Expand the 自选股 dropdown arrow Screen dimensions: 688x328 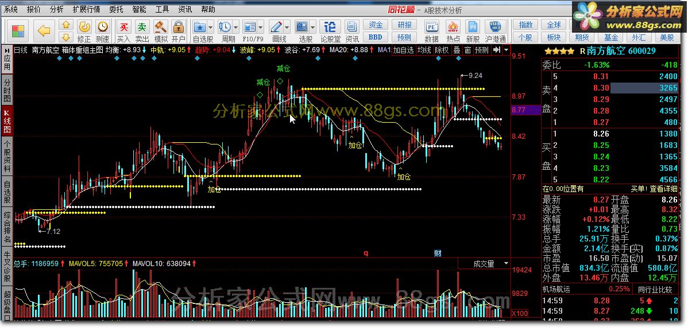[211, 27]
